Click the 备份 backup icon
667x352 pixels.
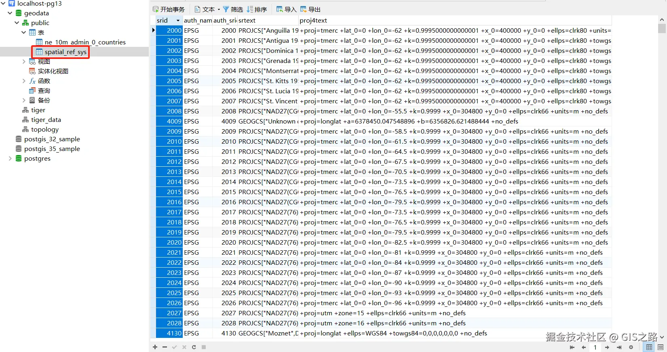click(32, 100)
